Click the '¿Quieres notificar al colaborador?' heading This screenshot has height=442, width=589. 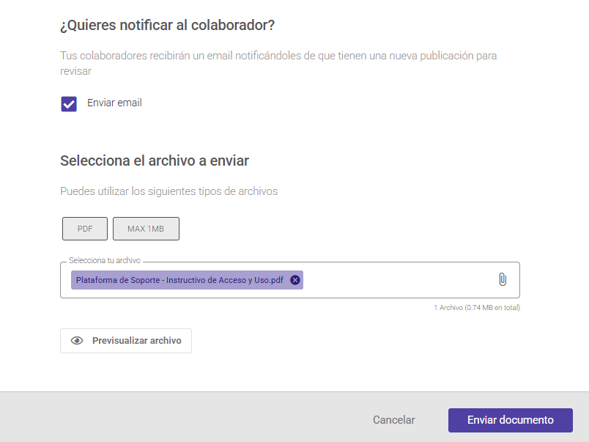(168, 25)
